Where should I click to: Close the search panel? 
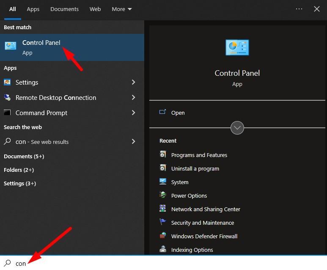tap(316, 9)
